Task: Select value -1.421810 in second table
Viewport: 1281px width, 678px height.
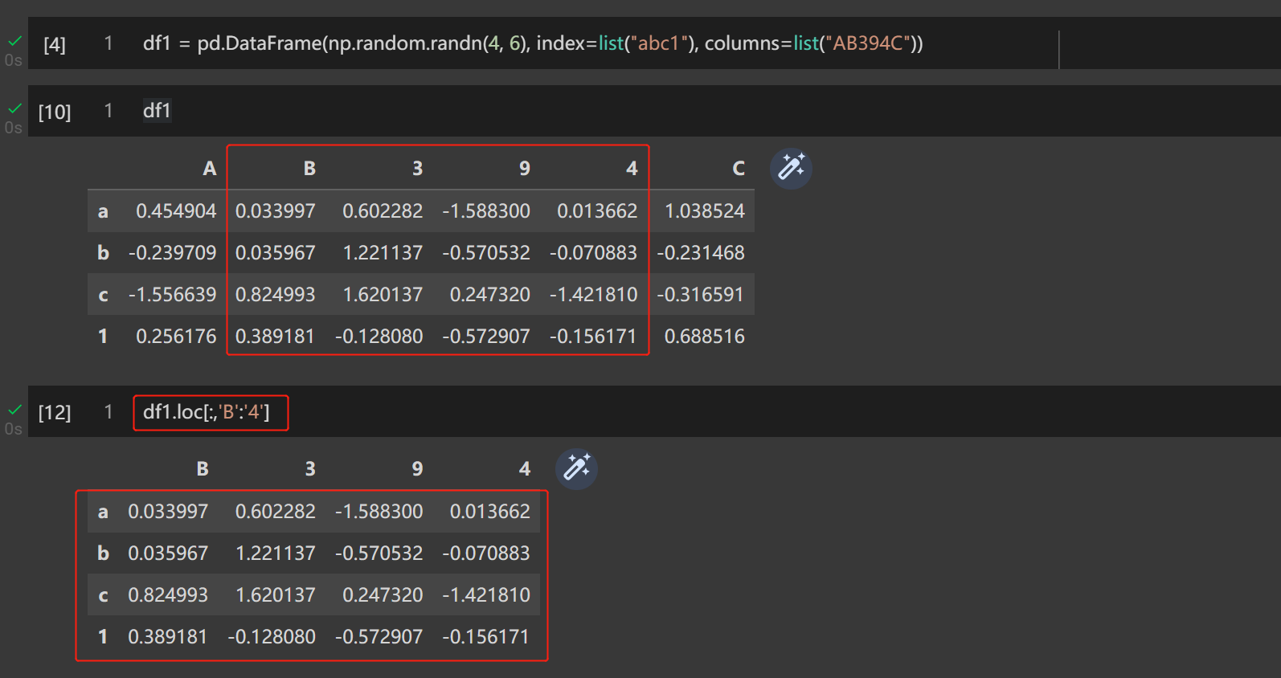Action: pos(486,595)
